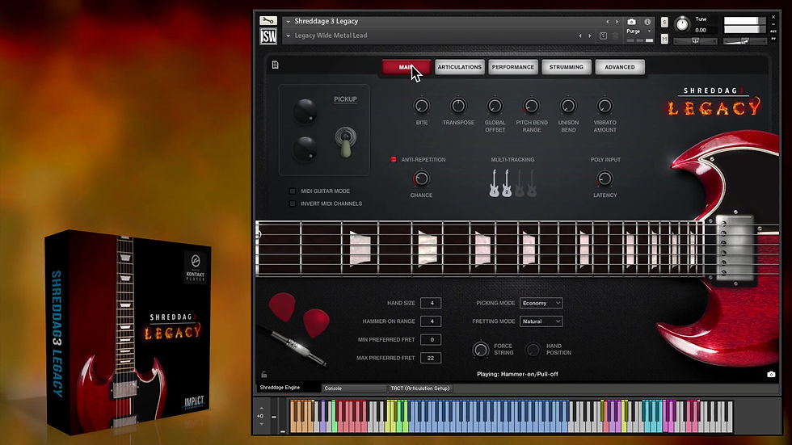Open the Console bottom tab
The image size is (792, 445).
354,388
